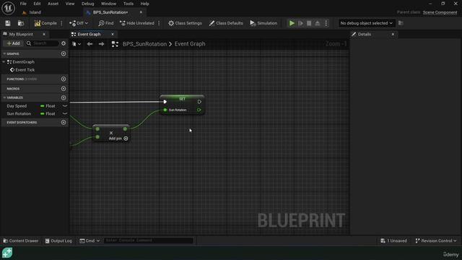462x260 pixels.
Task: Open Scene Component parent class link
Action: [440, 12]
